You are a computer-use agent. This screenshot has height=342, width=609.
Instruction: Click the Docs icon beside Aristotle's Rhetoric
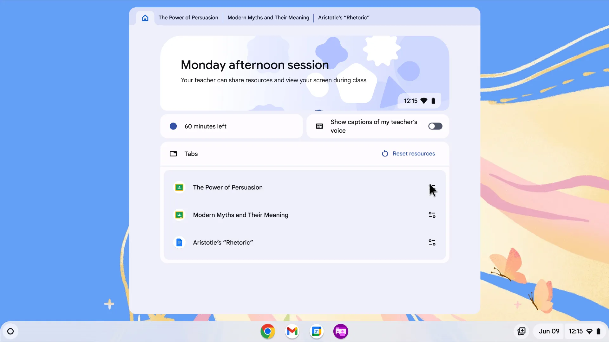pyautogui.click(x=179, y=242)
